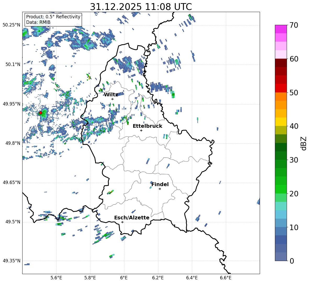Click the 10 tick on colorbar
The height and width of the screenshot is (283, 310).
tap(294, 227)
